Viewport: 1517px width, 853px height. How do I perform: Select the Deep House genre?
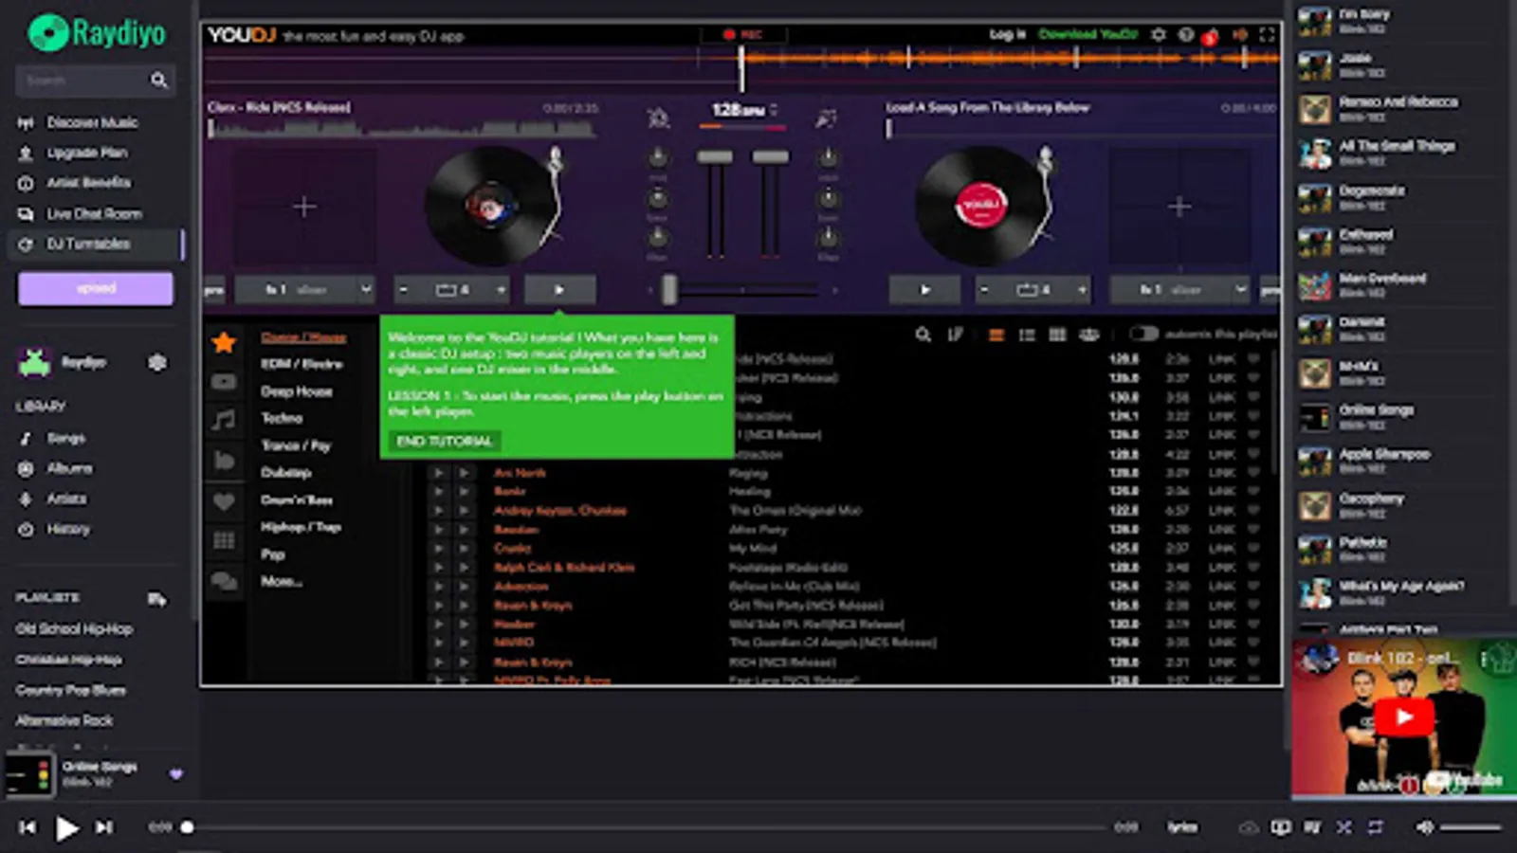pos(296,390)
